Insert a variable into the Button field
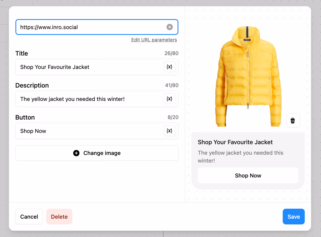This screenshot has height=237, width=321. click(170, 131)
